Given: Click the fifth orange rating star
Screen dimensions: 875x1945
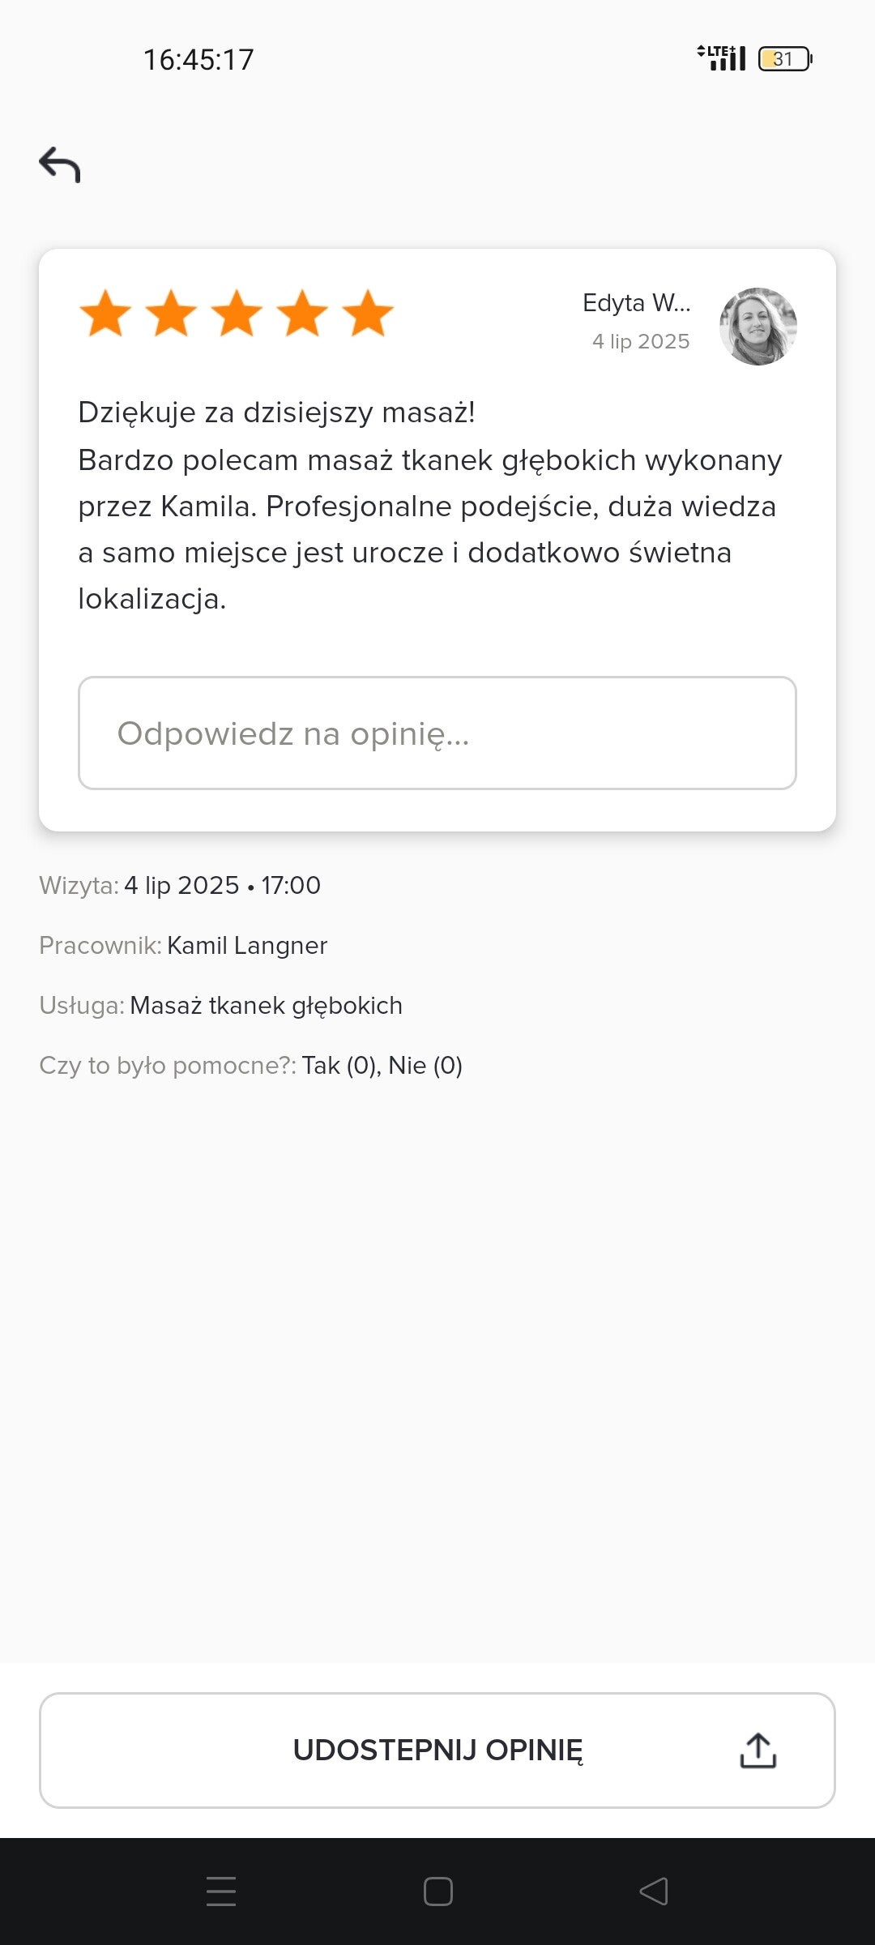Looking at the screenshot, I should click(368, 314).
